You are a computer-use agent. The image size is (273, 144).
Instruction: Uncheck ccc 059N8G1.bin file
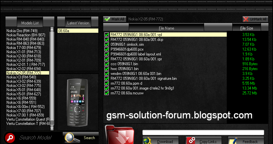pos(106,64)
